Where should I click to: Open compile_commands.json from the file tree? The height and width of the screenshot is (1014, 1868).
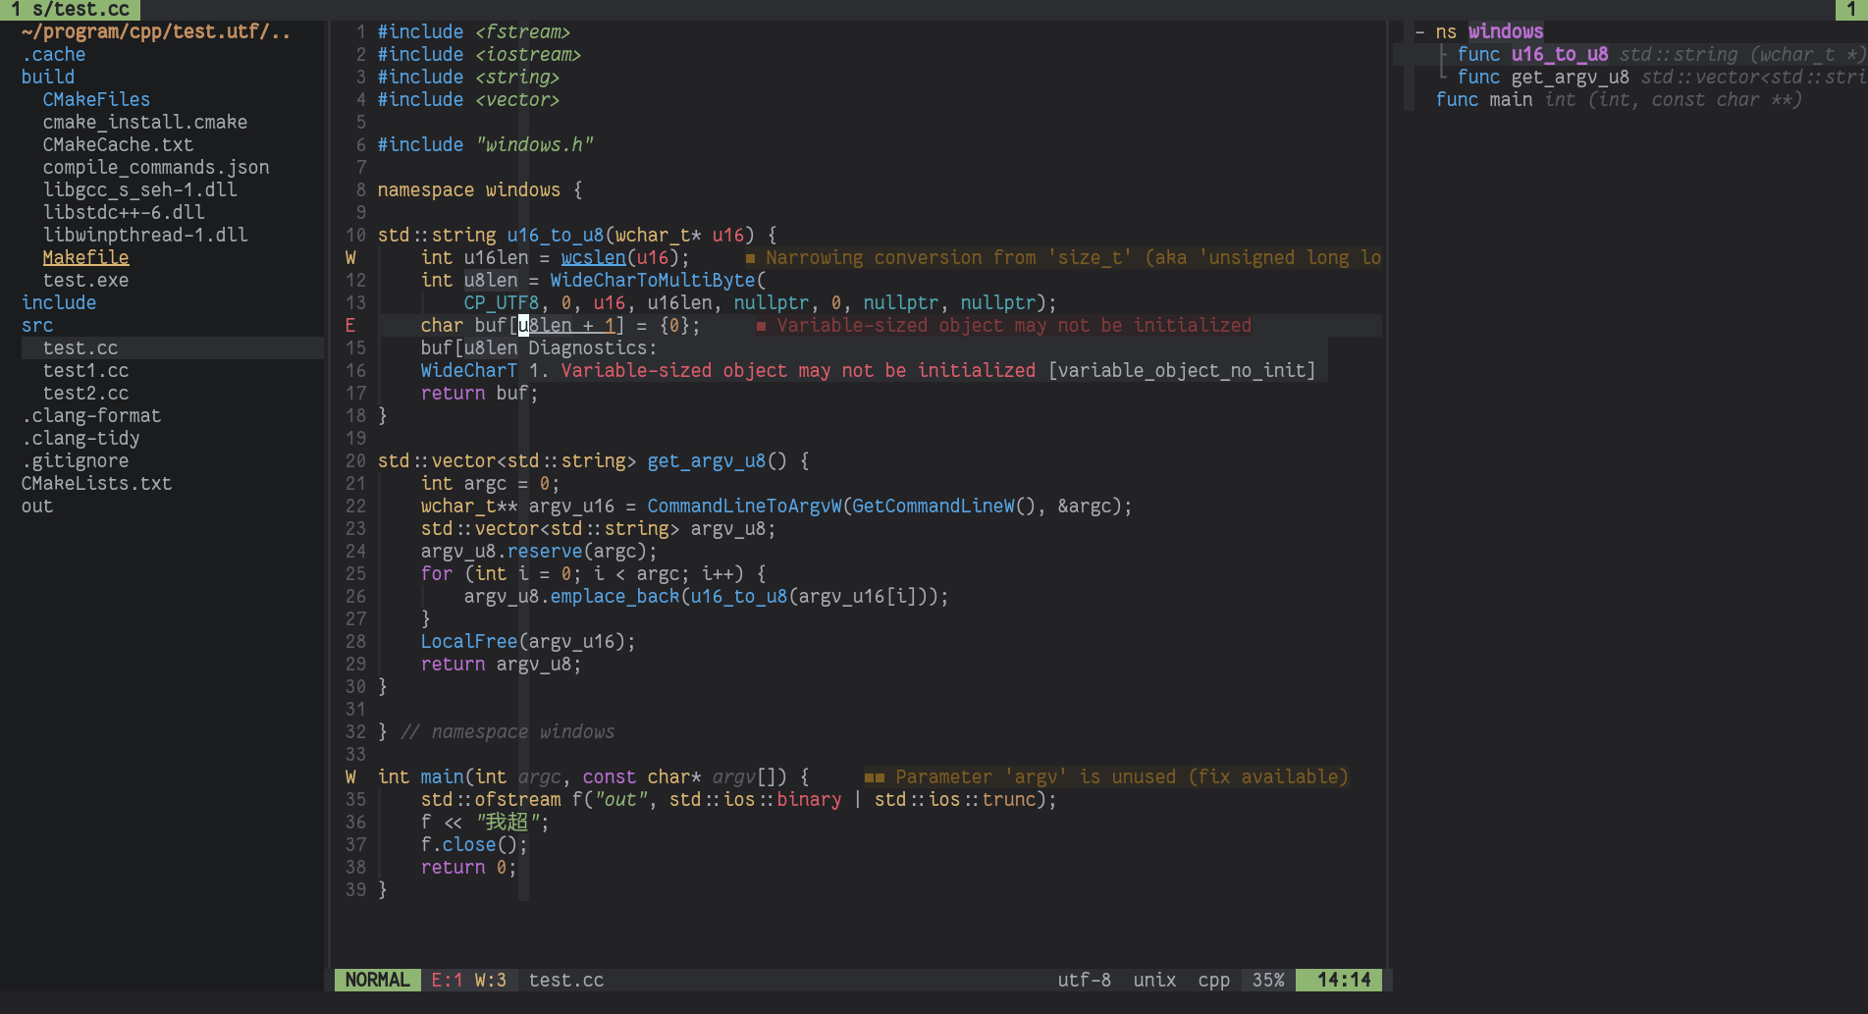tap(156, 167)
